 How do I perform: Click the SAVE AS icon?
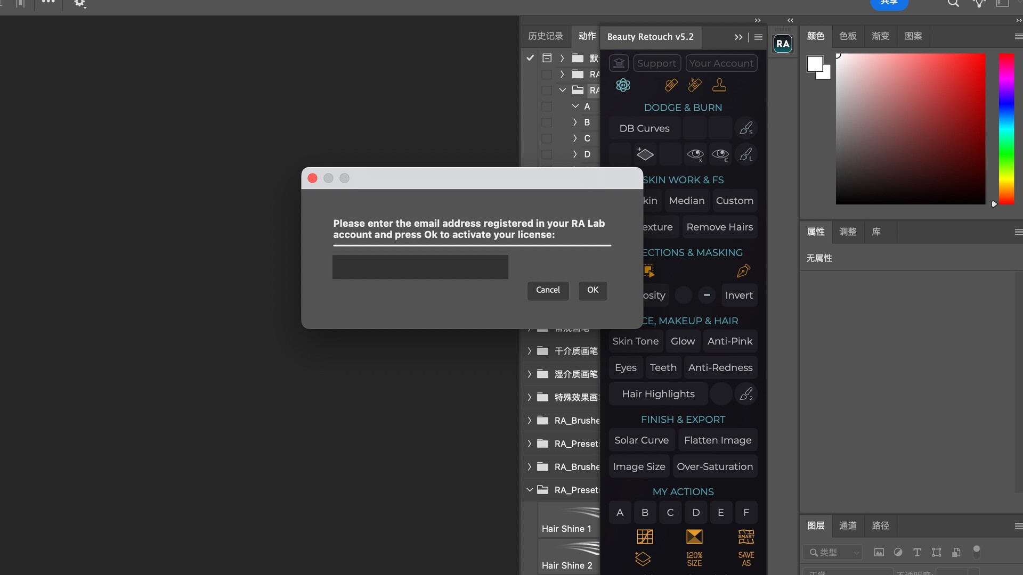746,558
